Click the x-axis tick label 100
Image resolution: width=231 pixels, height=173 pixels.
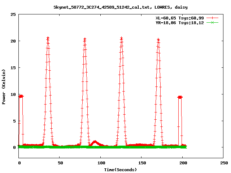click(101, 163)
